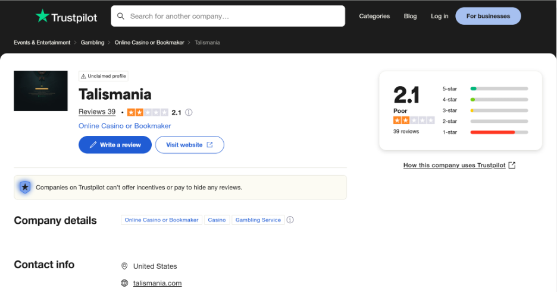Open the Blog menu item

coord(410,16)
